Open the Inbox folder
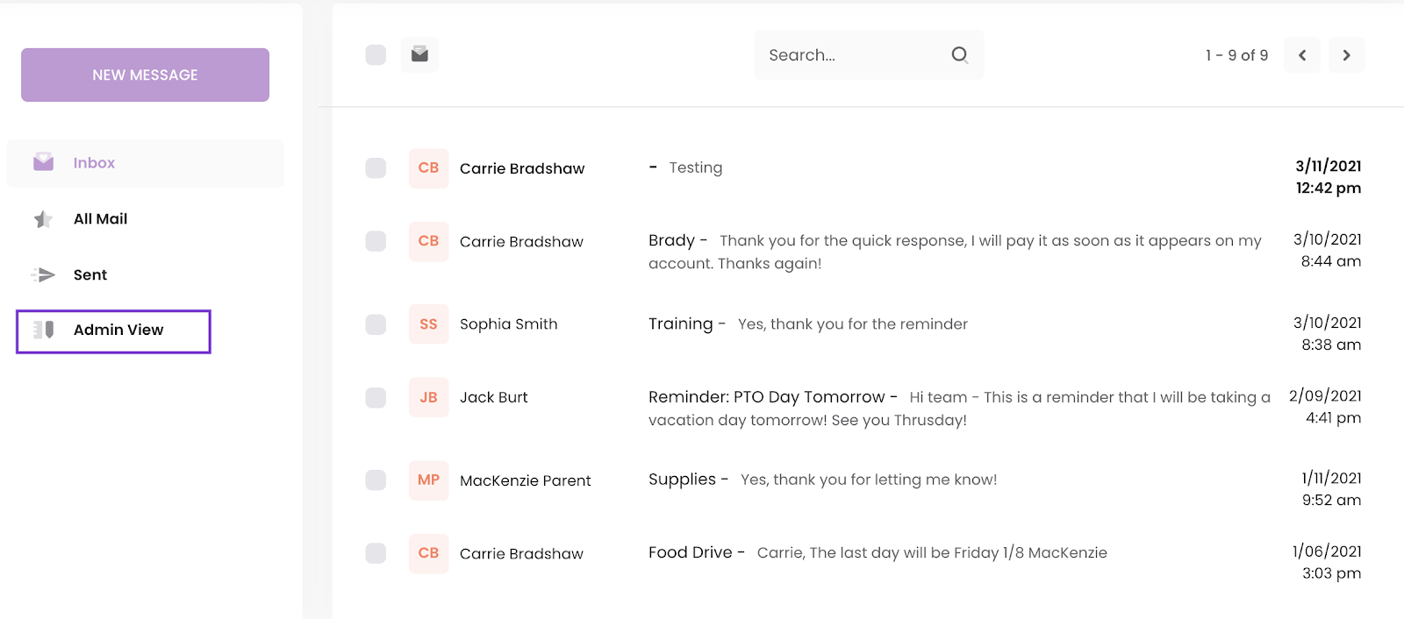The height and width of the screenshot is (619, 1404). click(145, 163)
